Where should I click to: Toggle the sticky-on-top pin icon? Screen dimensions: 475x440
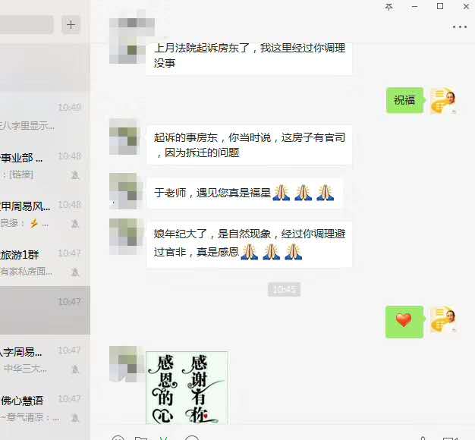click(x=389, y=7)
